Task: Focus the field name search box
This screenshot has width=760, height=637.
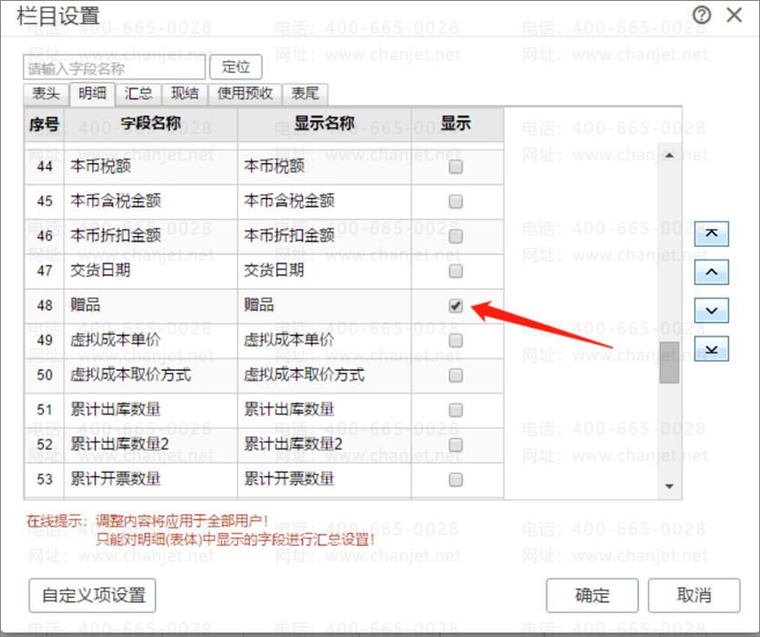Action: point(115,67)
